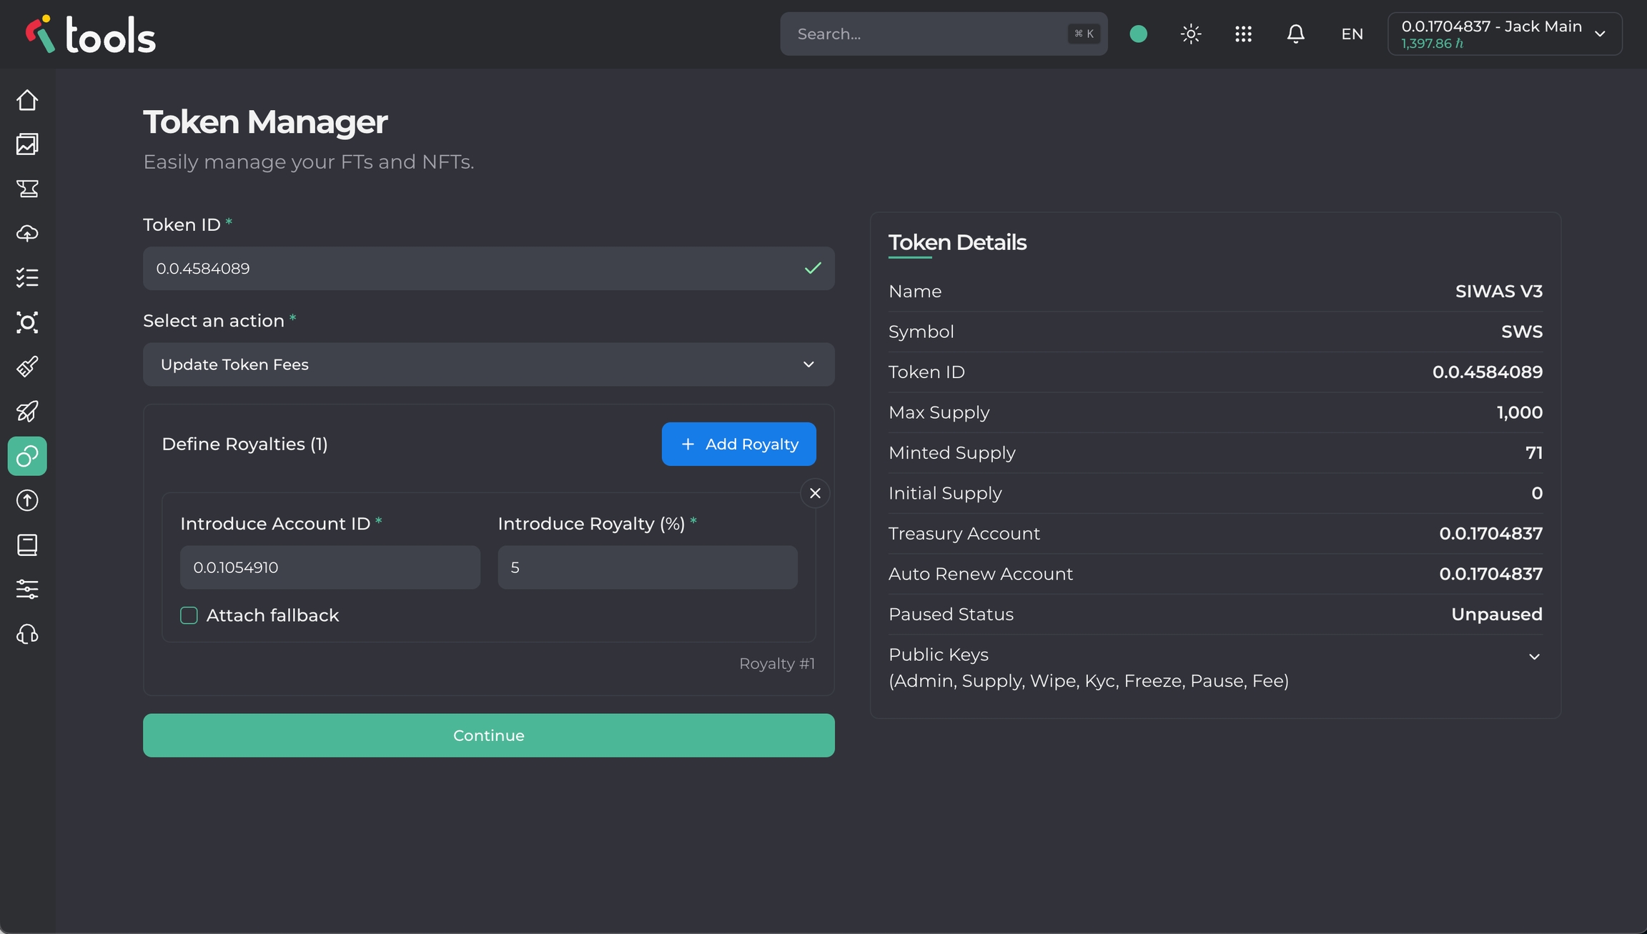
Task: Click the Add Royalty button
Action: pyautogui.click(x=738, y=444)
